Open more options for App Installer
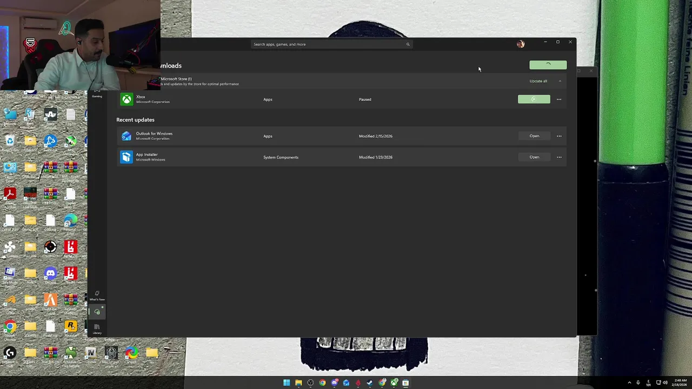This screenshot has width=692, height=389. (559, 157)
